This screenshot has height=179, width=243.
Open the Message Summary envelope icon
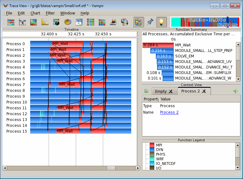(79, 22)
